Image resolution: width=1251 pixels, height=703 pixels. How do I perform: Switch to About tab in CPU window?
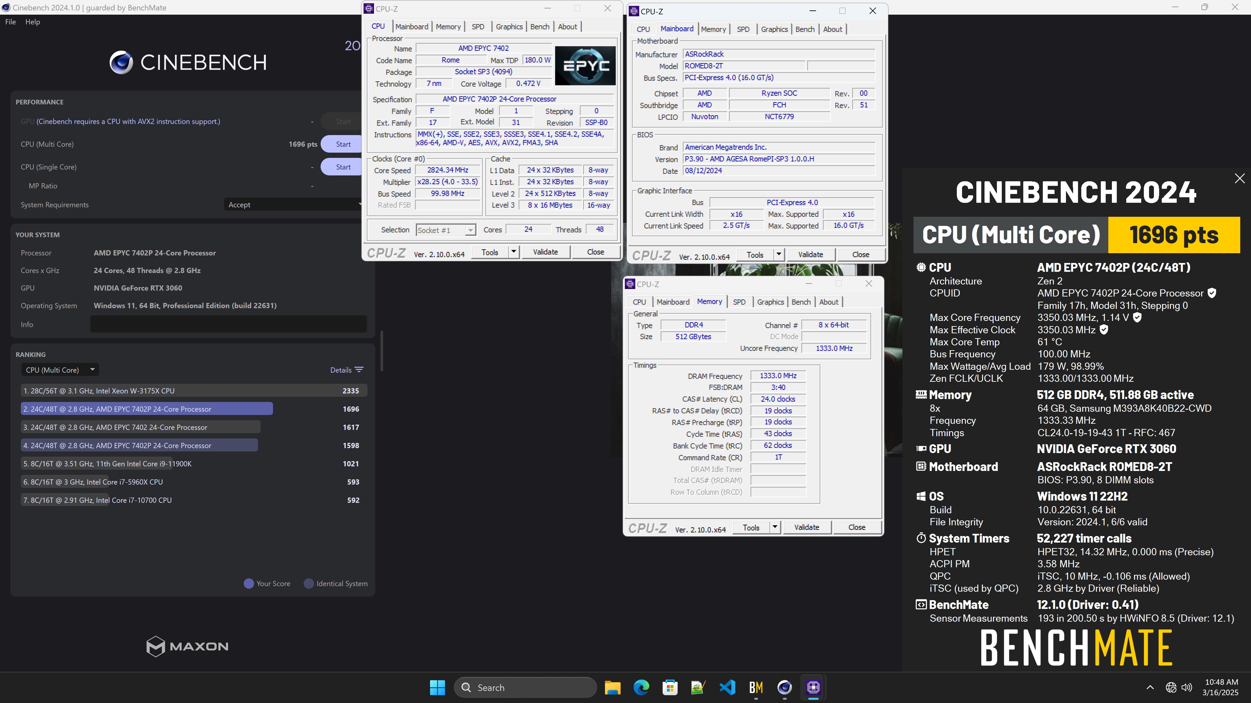[567, 27]
